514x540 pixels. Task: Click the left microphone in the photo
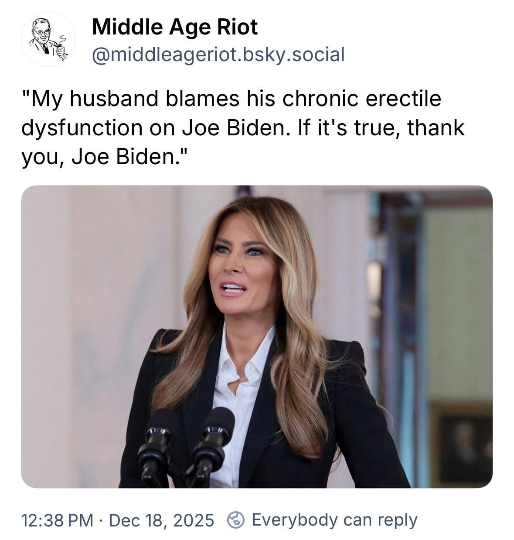155,441
